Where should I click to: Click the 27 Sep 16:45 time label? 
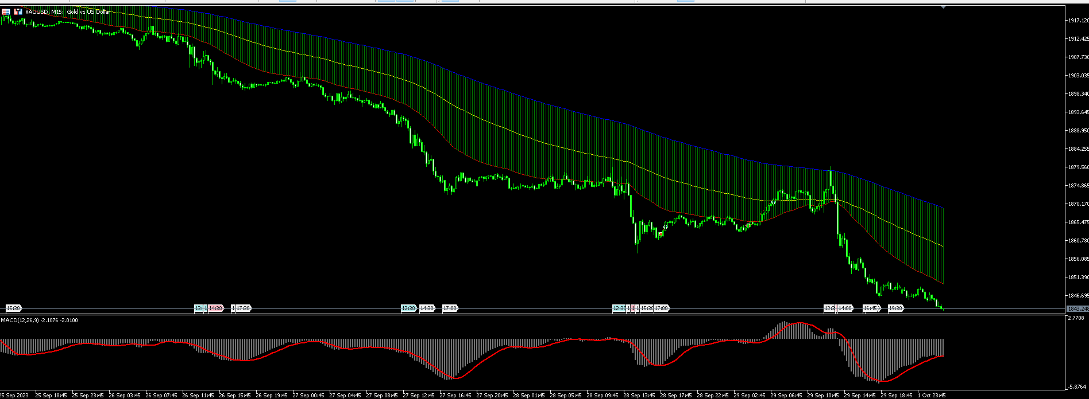point(455,395)
